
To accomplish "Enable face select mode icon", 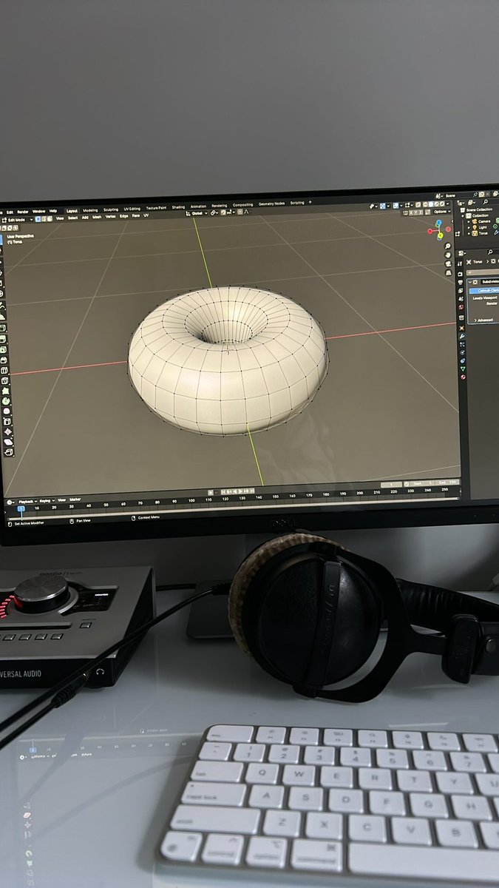I will pyautogui.click(x=50, y=219).
